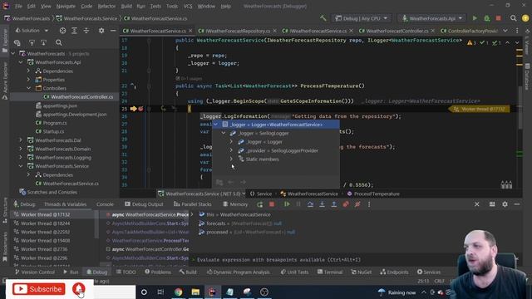Click the layout settings icon in Debug panel
Image resolution: width=532 pixels, height=299 pixels.
492,204
